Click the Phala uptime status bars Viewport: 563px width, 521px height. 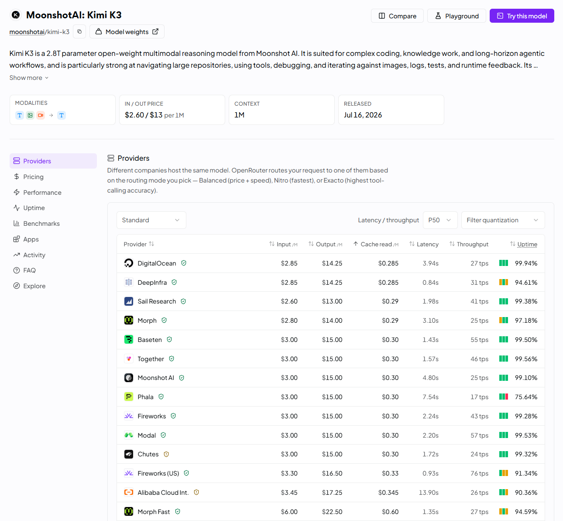tap(504, 397)
